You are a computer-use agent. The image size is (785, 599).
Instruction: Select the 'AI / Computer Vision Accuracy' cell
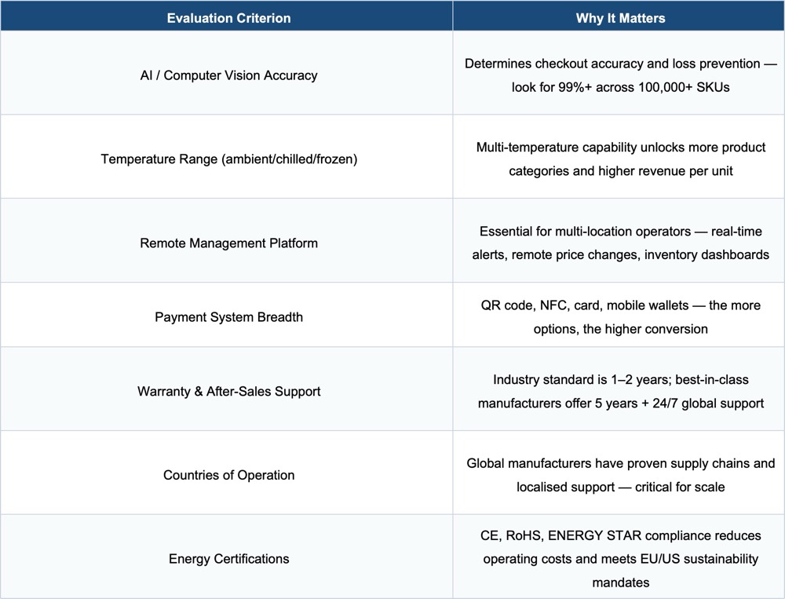[228, 75]
